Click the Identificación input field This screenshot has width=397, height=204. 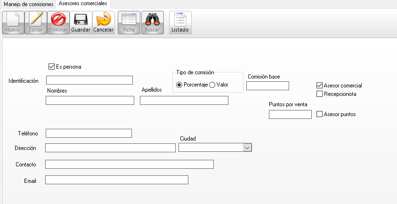pos(89,80)
